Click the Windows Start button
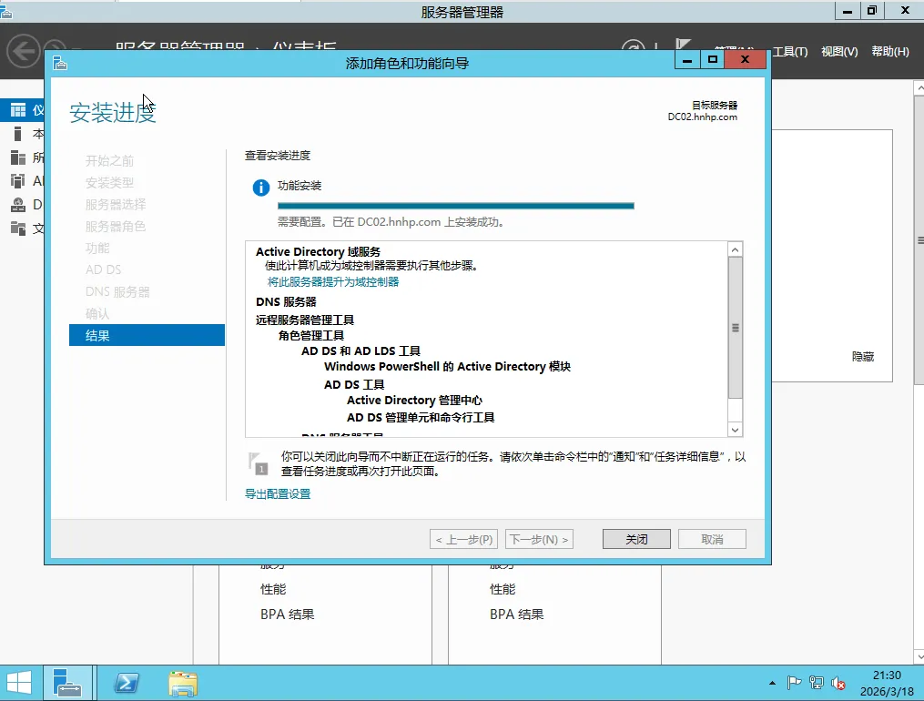Screen dimensions: 924x701 [x=18, y=683]
